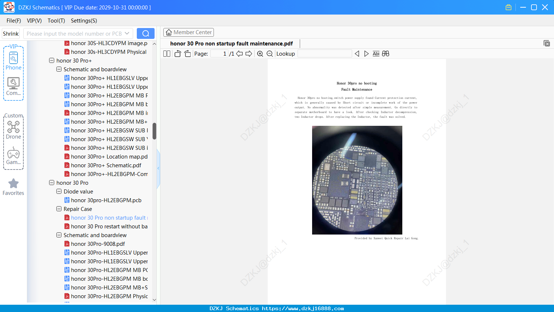The height and width of the screenshot is (312, 554).
Task: Close the open PDF tab panel
Action: tap(547, 43)
